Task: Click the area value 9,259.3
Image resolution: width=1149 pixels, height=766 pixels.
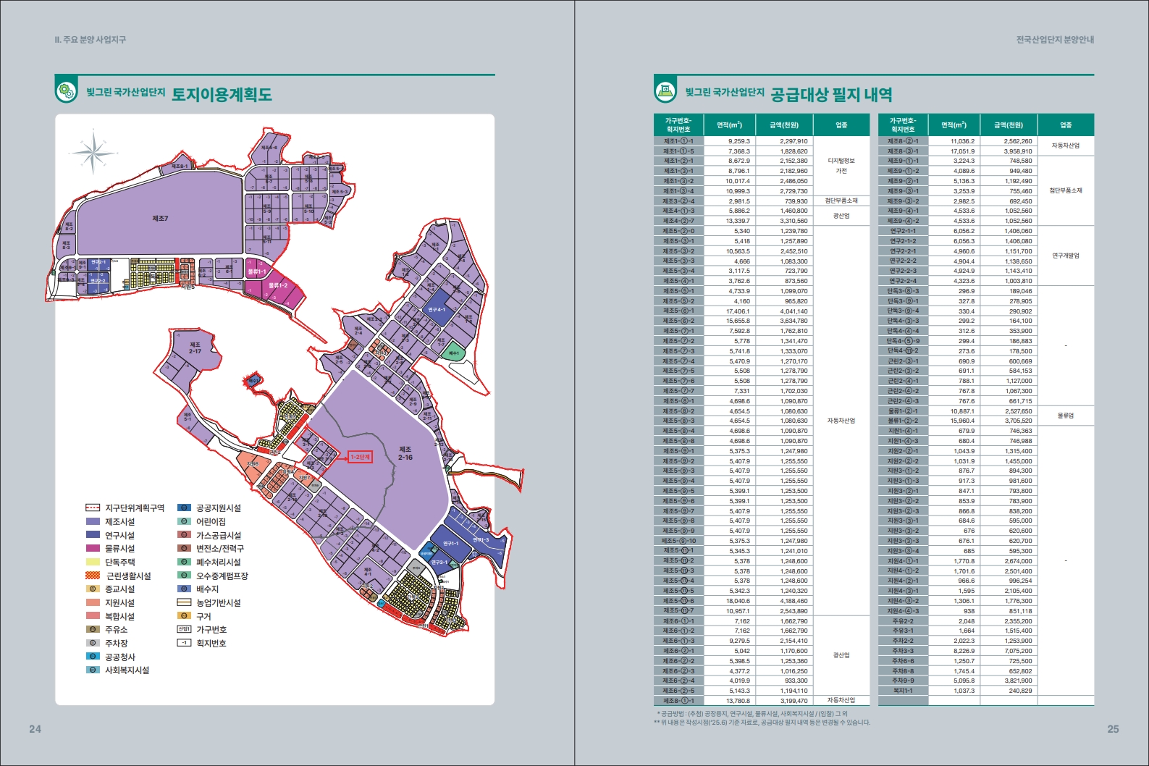Action: coord(739,141)
